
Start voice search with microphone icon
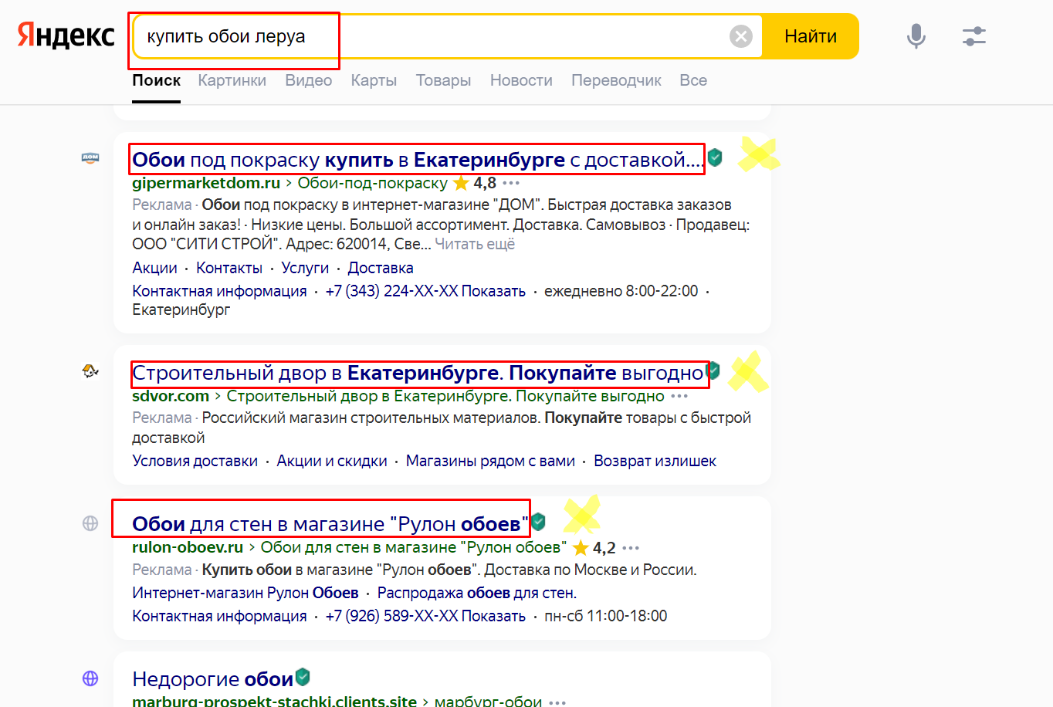916,36
